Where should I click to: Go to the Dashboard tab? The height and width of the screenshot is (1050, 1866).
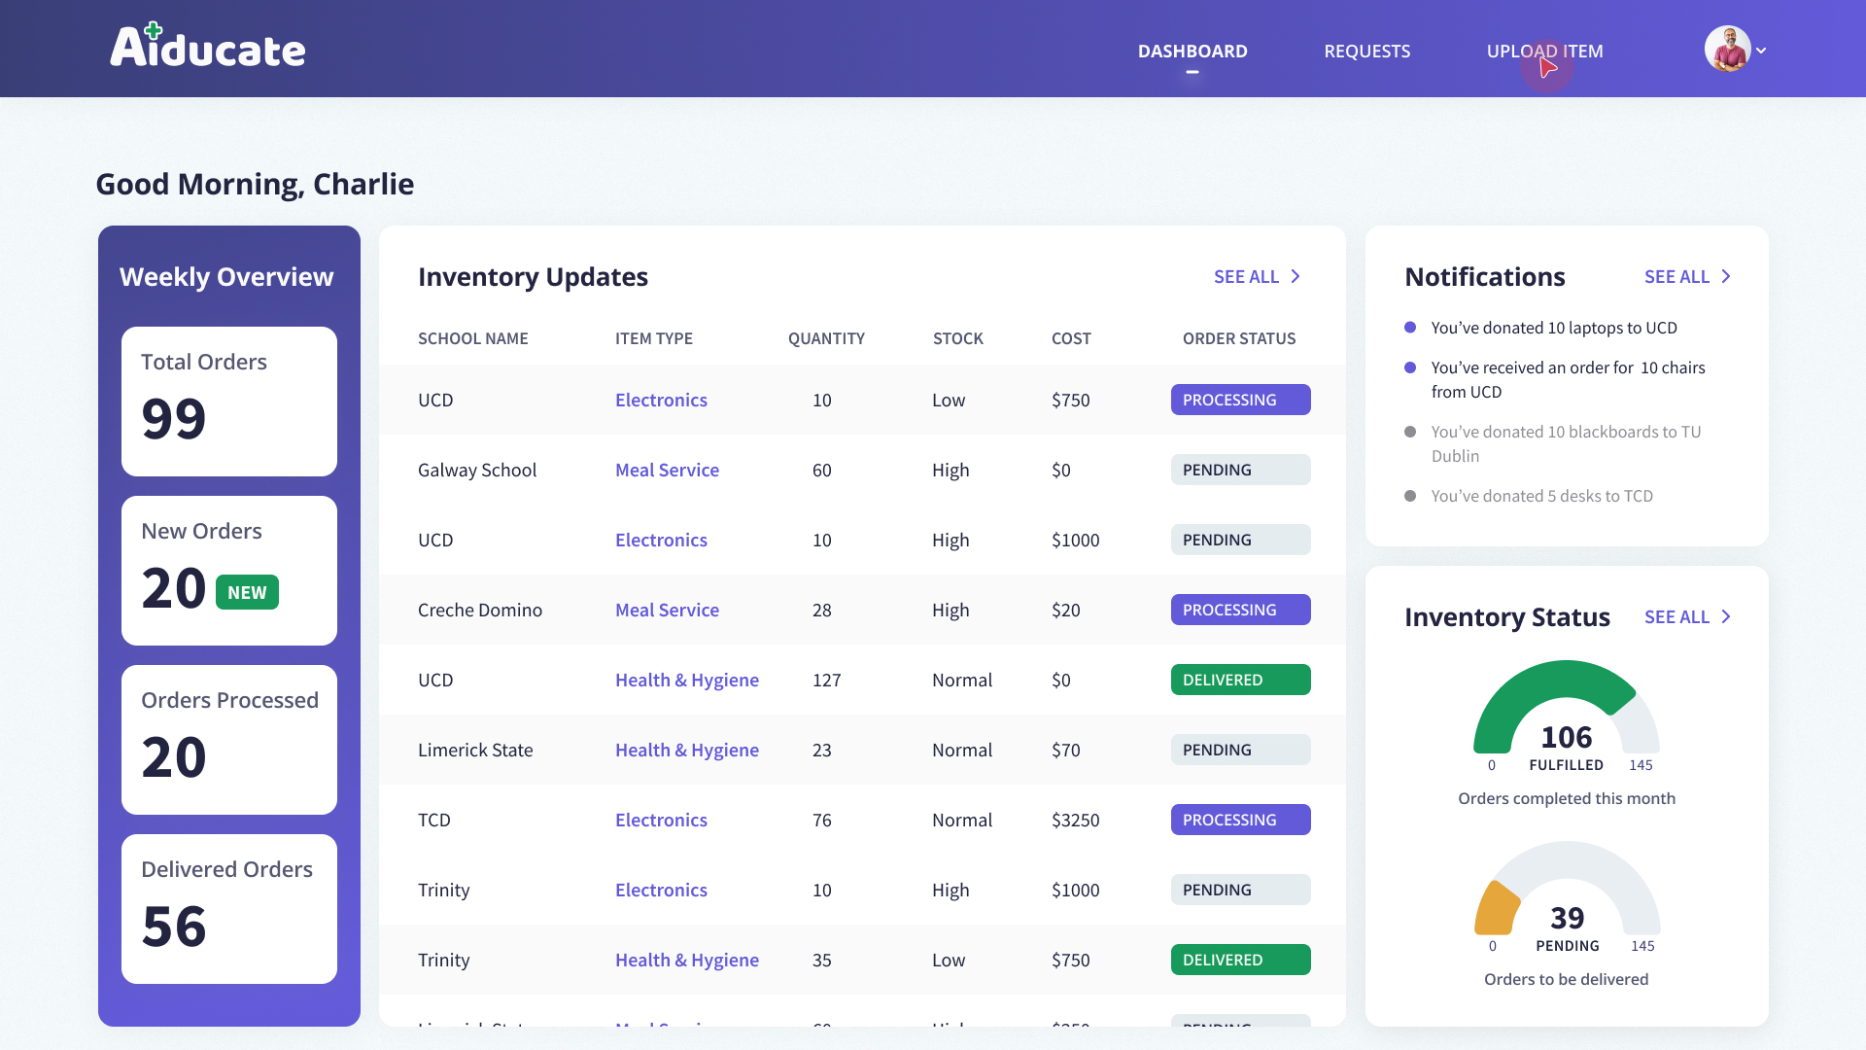coord(1192,51)
